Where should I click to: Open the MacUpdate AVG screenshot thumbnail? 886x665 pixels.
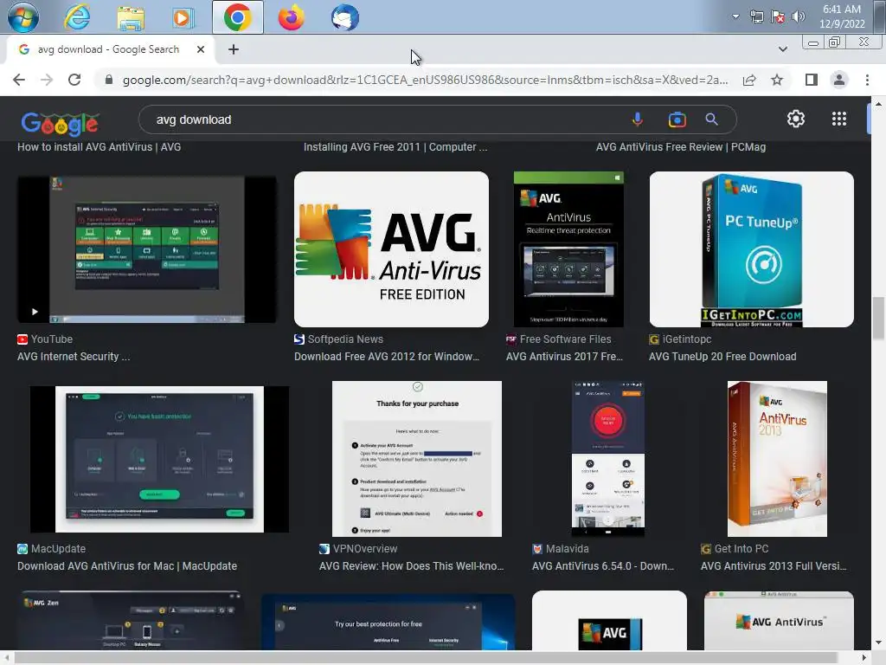click(x=159, y=459)
